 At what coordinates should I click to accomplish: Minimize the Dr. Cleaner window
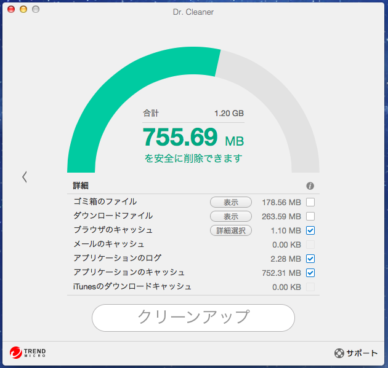(x=23, y=10)
